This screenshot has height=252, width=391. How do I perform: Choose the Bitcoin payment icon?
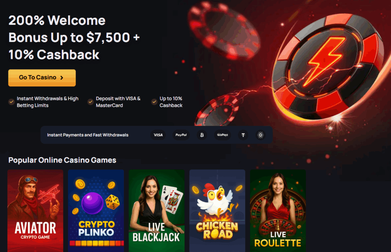point(202,135)
